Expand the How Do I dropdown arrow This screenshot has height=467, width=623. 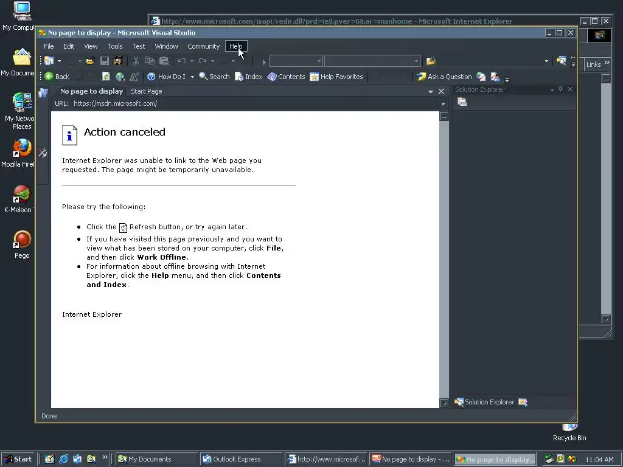coord(192,77)
